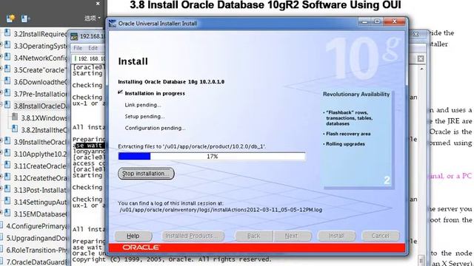Image resolution: width=474 pixels, height=266 pixels.
Task: Click the Oracle Universal Installer title bar icon
Action: (113, 24)
